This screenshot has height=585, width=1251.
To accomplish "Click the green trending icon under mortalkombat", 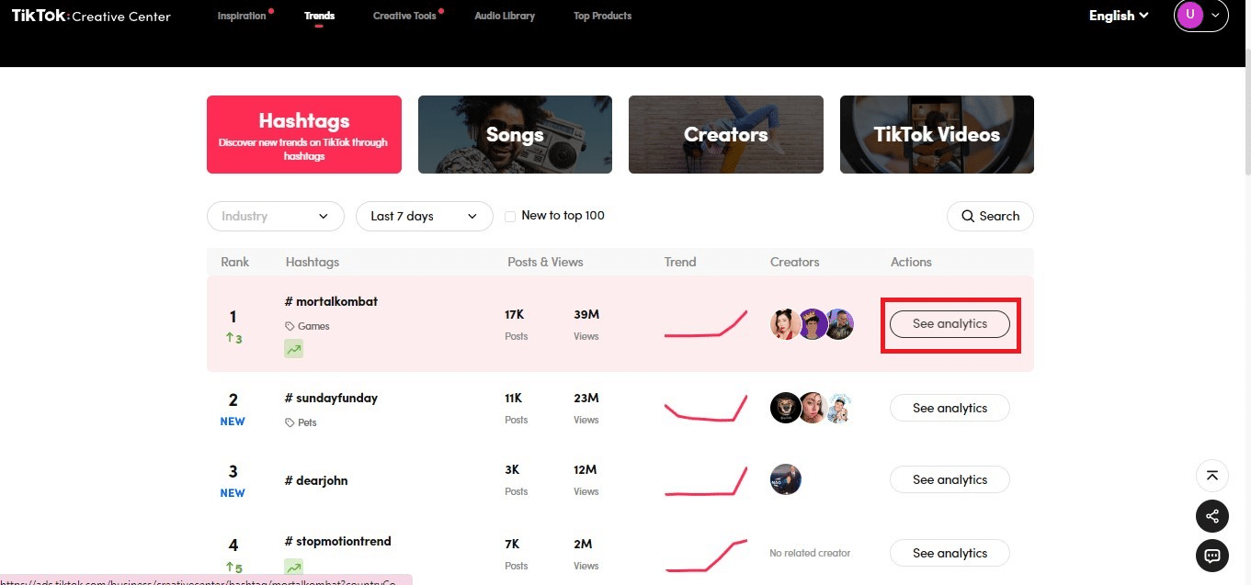I will (x=293, y=349).
